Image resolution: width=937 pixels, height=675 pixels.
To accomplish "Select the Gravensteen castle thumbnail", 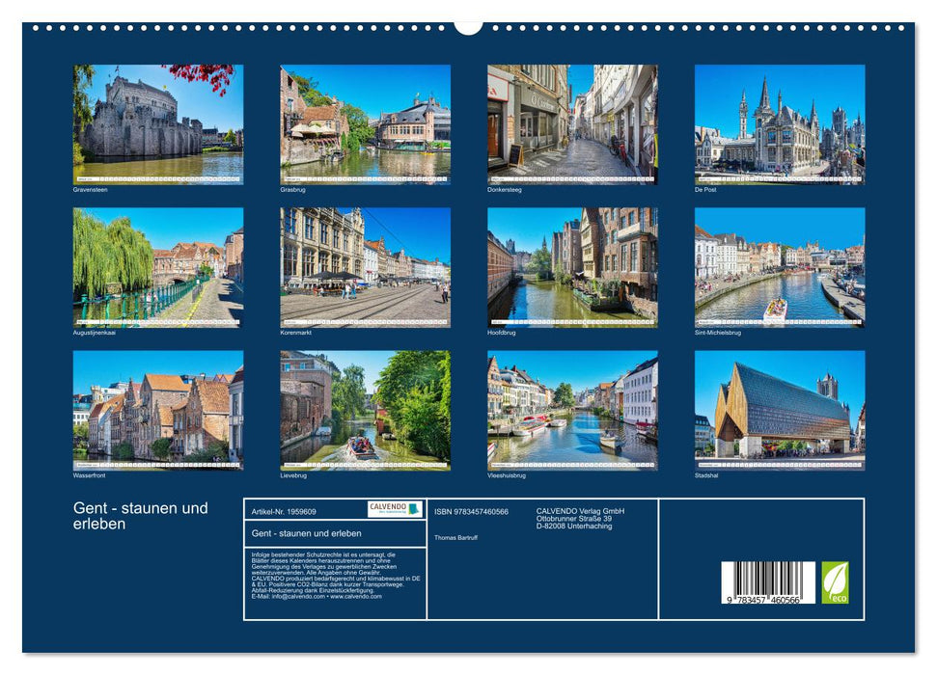I will click(156, 123).
